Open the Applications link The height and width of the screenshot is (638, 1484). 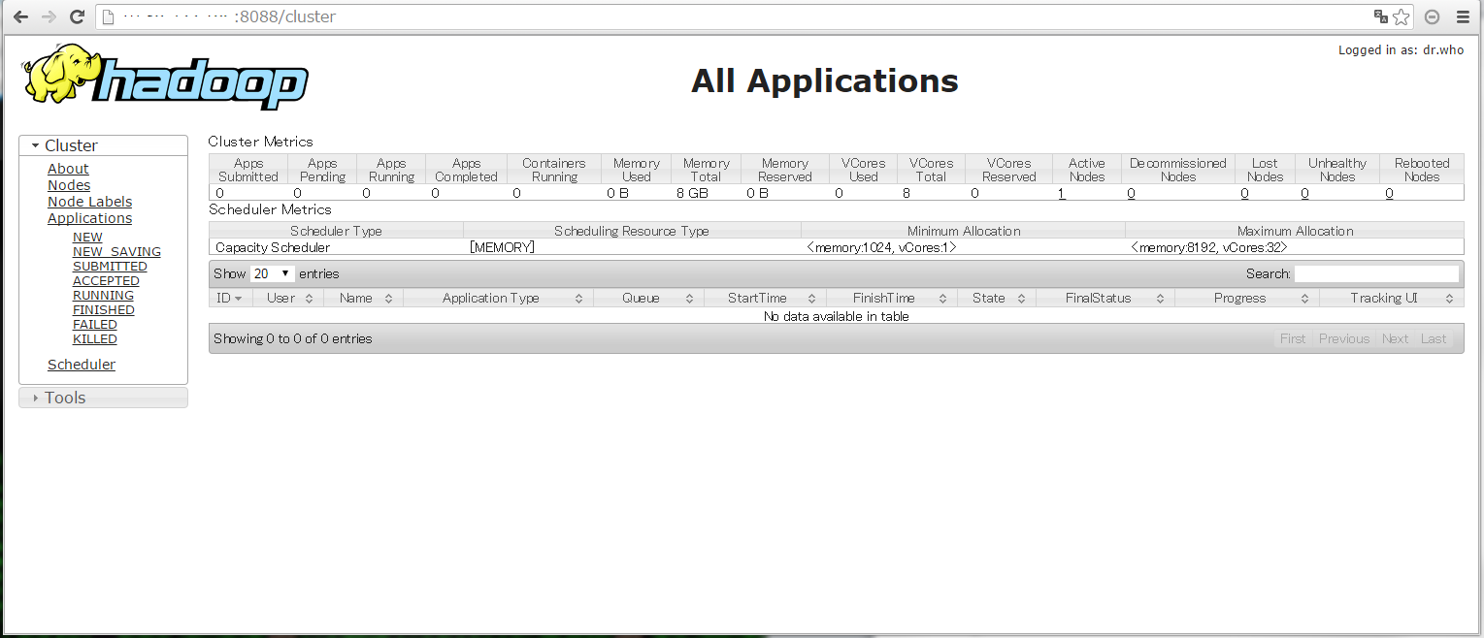click(89, 218)
